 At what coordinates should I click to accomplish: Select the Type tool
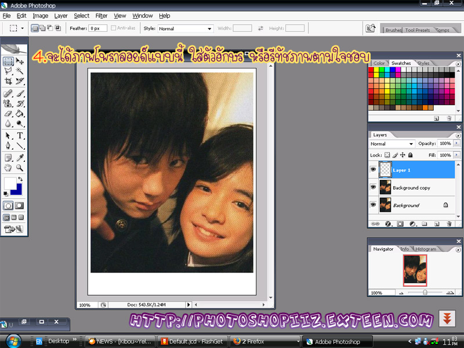pyautogui.click(x=20, y=136)
